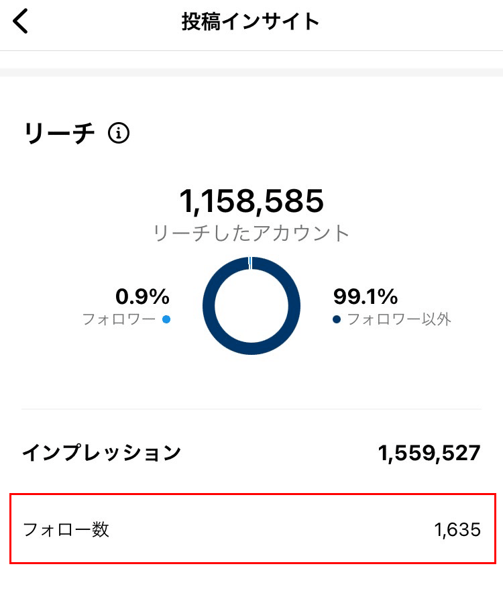Select the 1,559,527 impressions value
The width and height of the screenshot is (503, 591).
click(x=429, y=453)
